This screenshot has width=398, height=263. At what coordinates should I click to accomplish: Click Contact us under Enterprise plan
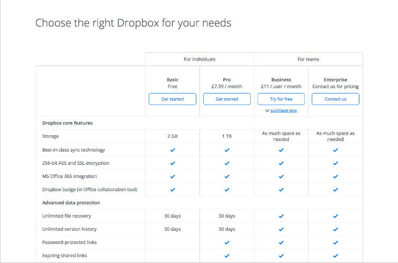point(336,99)
